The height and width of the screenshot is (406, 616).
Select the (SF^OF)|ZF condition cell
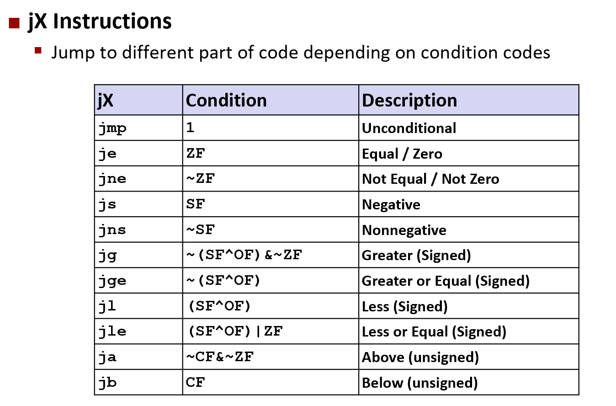271,331
